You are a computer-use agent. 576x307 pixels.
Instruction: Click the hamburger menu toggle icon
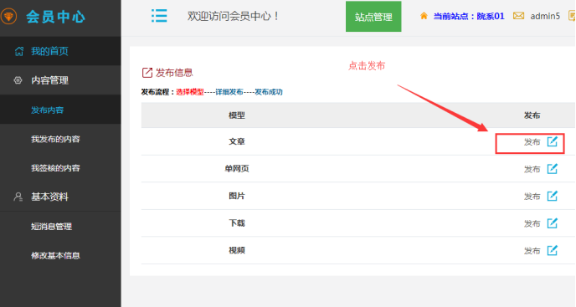coord(159,16)
